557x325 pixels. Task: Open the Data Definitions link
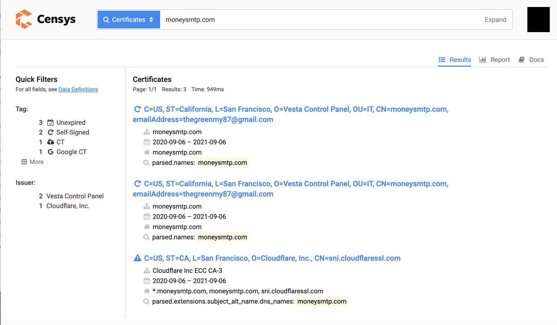point(78,89)
